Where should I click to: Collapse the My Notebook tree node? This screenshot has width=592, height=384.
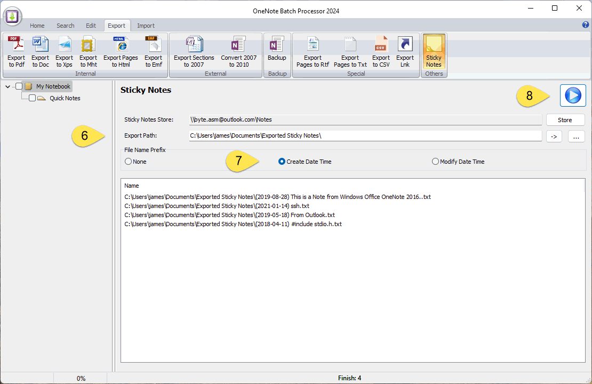(x=7, y=86)
